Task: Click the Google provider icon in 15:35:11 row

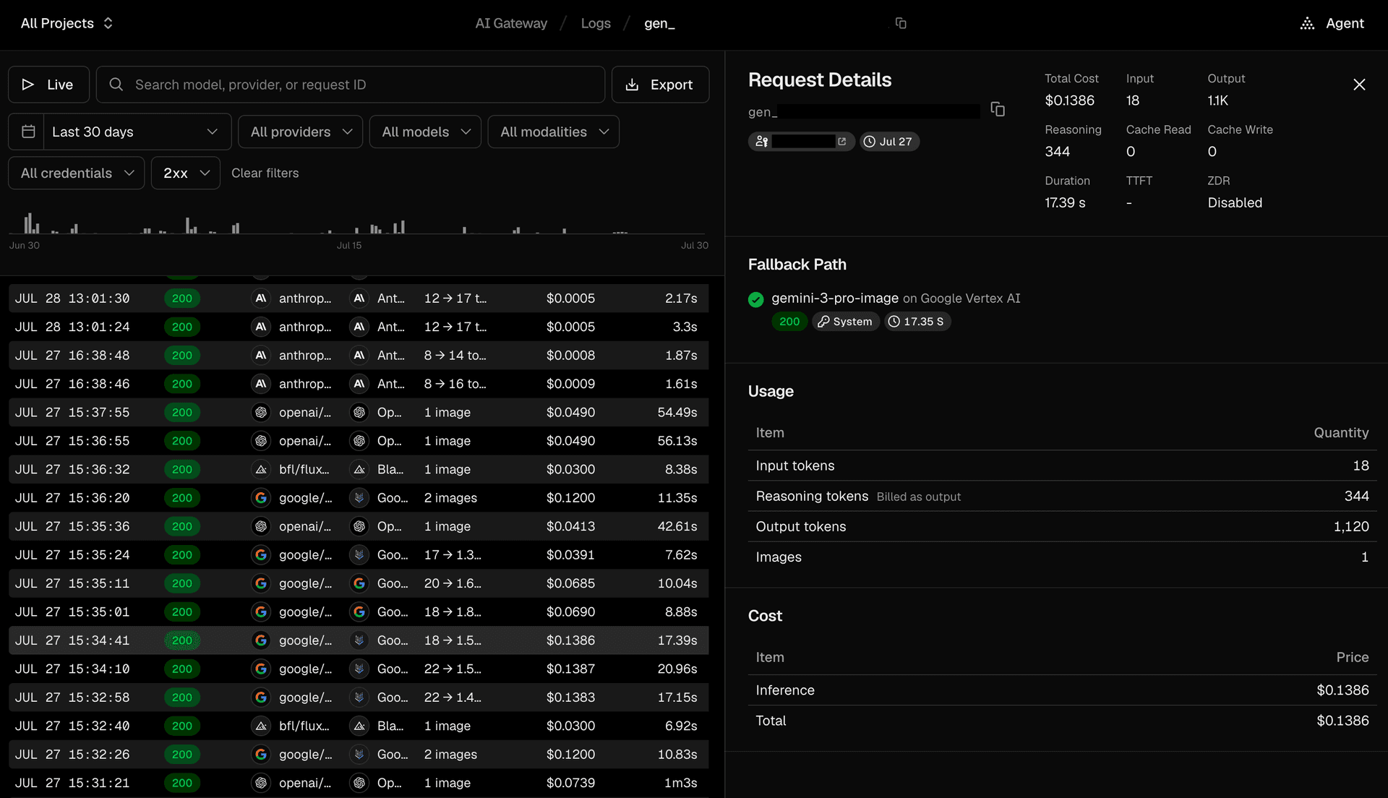Action: [x=359, y=583]
